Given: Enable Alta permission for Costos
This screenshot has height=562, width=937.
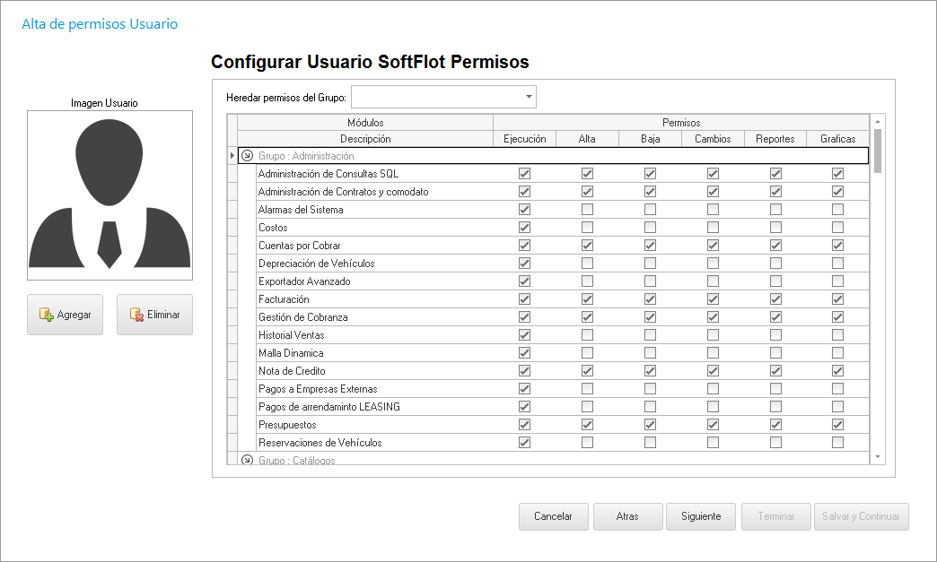Looking at the screenshot, I should tap(587, 228).
